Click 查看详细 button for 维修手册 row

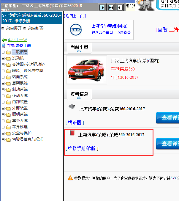point(167,144)
